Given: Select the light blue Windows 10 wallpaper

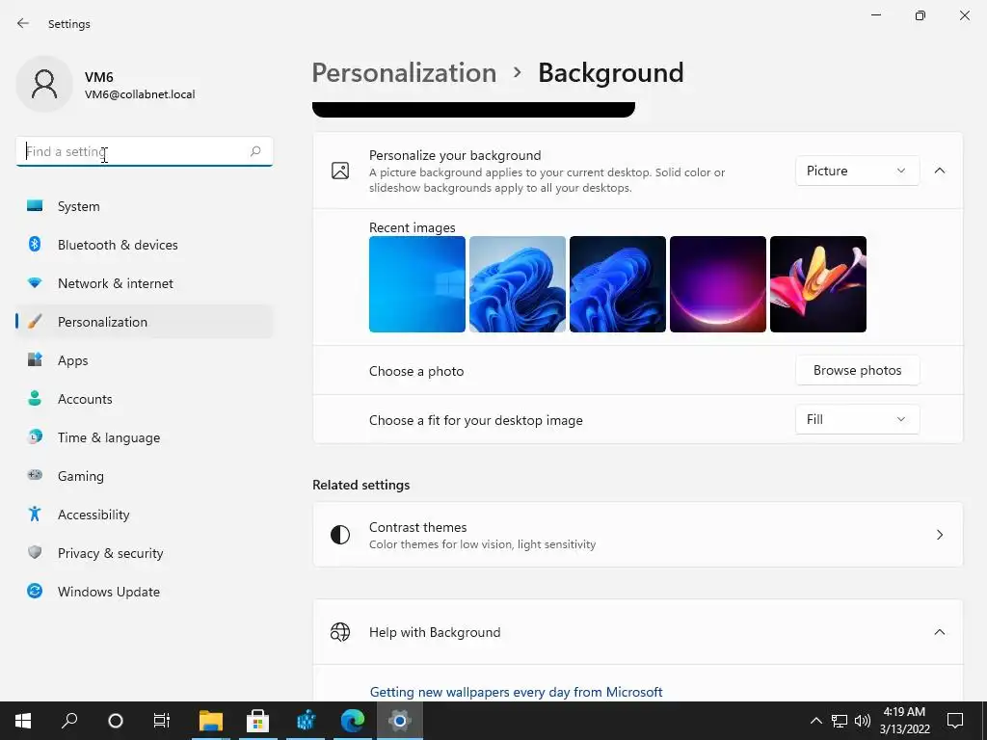Looking at the screenshot, I should coord(416,284).
